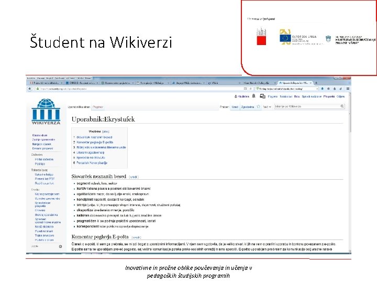
Task: Open Naključni članek in the sidebar
Action: tap(41, 144)
